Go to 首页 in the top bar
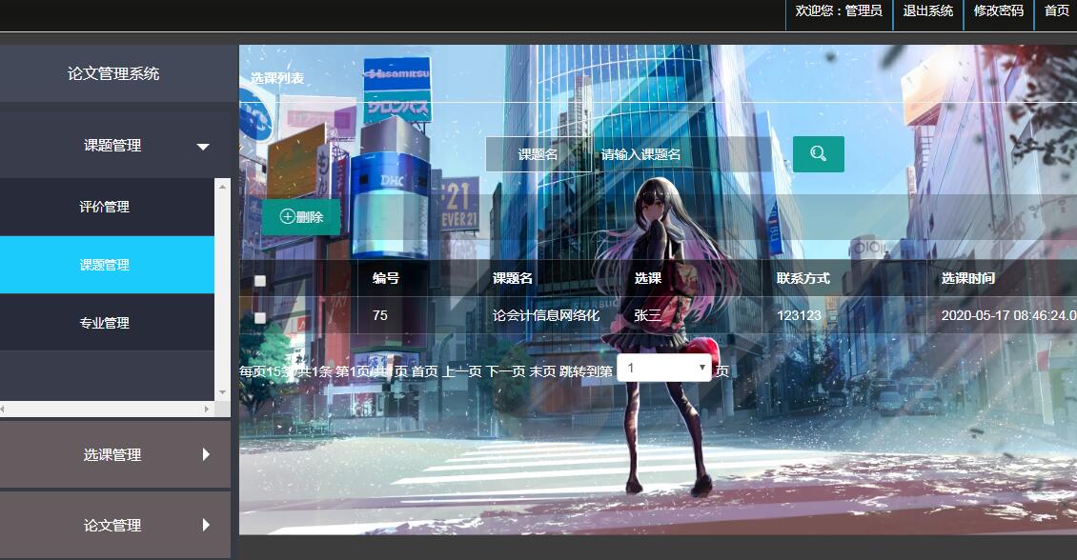This screenshot has height=560, width=1077. coord(1056,11)
